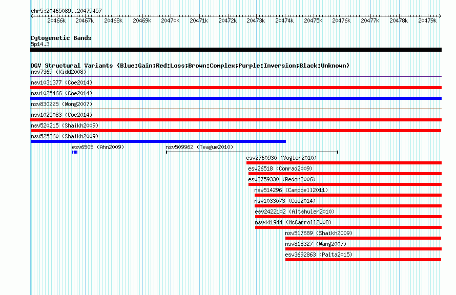Click the 20471k ruler tick label
The width and height of the screenshot is (456, 295).
tap(199, 20)
